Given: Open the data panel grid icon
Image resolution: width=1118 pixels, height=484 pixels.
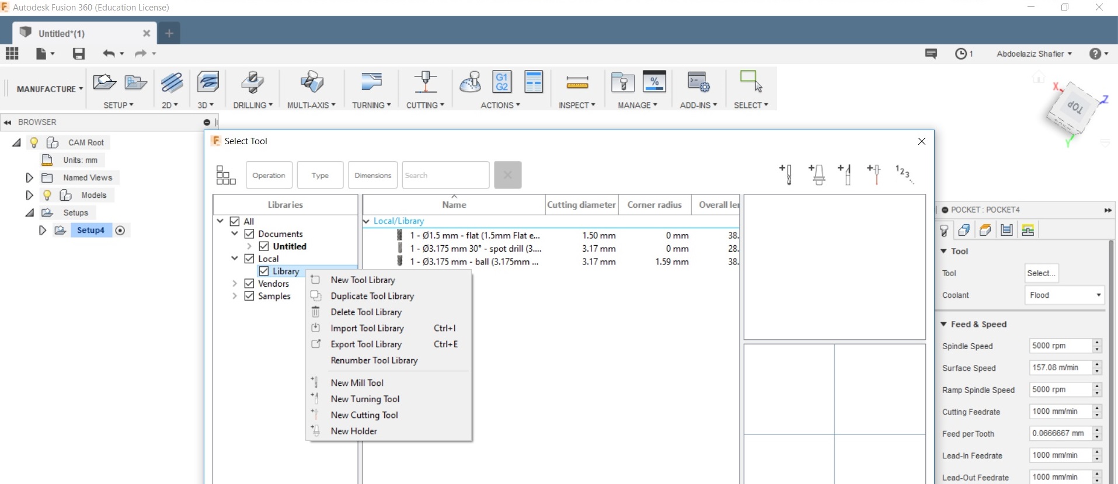Looking at the screenshot, I should (12, 54).
